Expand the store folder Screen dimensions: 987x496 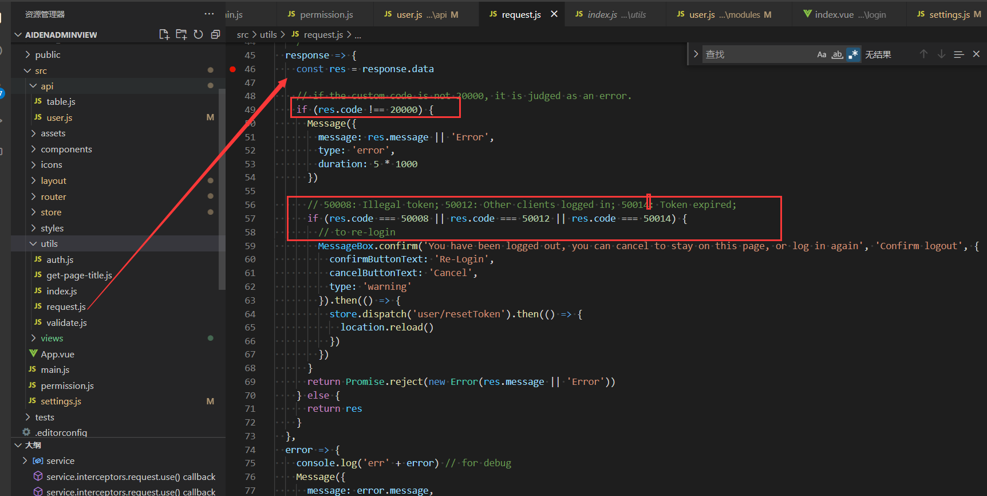coord(51,212)
